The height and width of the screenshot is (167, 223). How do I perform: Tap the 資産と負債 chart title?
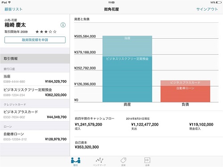pyautogui.click(x=82, y=19)
